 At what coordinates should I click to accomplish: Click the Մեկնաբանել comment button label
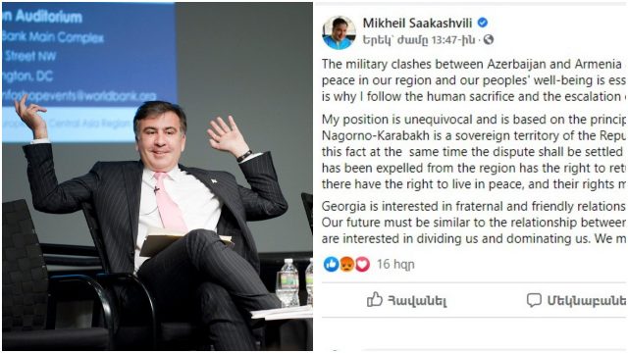(587, 301)
